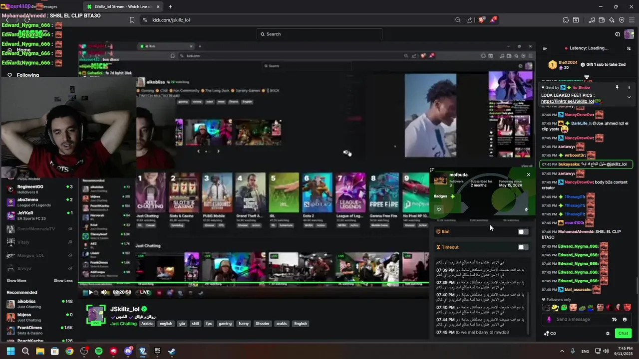
Task: Click the chat scrollbar
Action: 637,284
